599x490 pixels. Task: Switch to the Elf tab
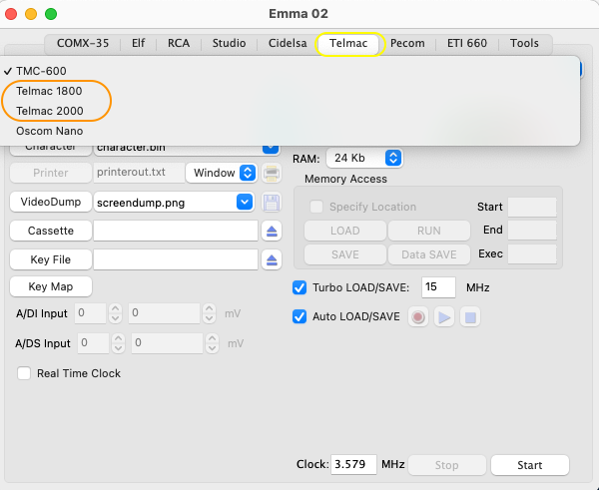click(x=139, y=43)
